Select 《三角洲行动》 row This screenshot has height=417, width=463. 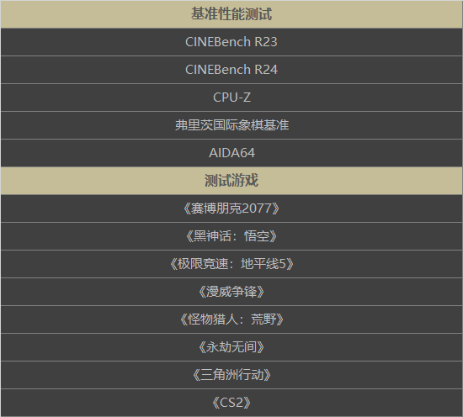point(231,375)
